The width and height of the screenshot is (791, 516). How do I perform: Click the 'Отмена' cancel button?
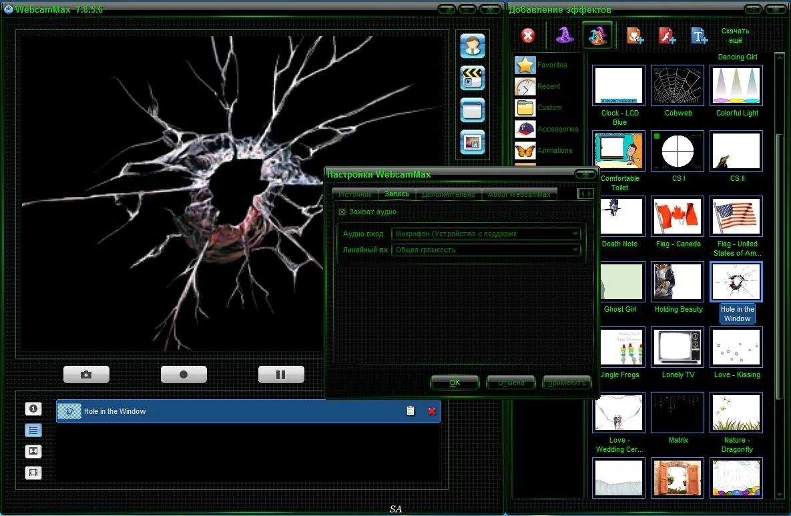coord(511,383)
